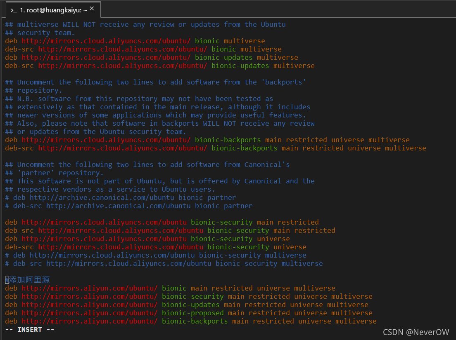
Task: Click the commented 'deb-src http://archive.canonical.com' line
Action: coord(129,206)
